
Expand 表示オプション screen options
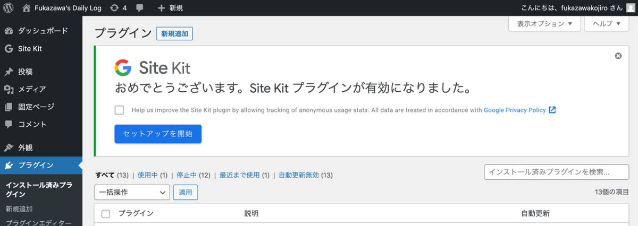[x=544, y=23]
